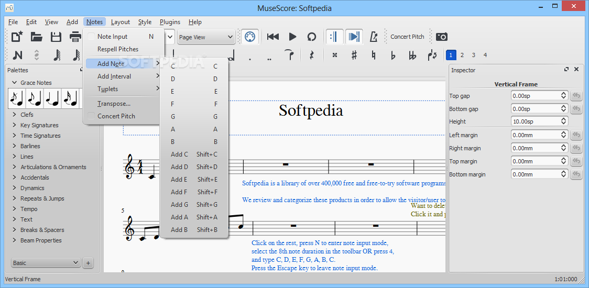
Task: Tick the Note Input checkbox in Notes menu
Action: (91, 37)
